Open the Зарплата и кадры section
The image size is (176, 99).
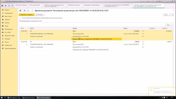click(x=10, y=35)
